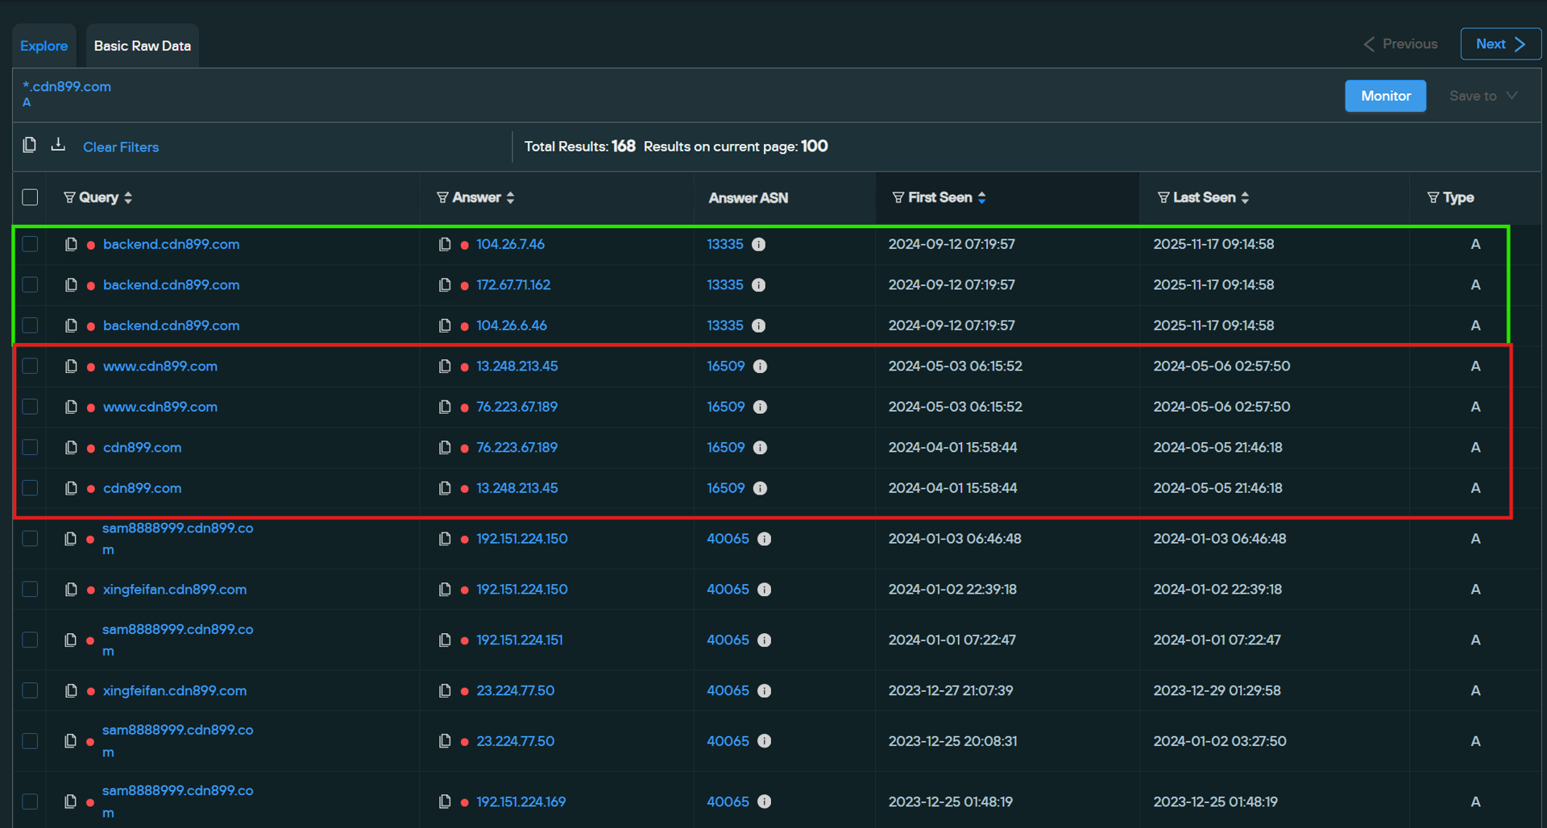Go to the Next results page
1547x828 pixels.
[1499, 44]
